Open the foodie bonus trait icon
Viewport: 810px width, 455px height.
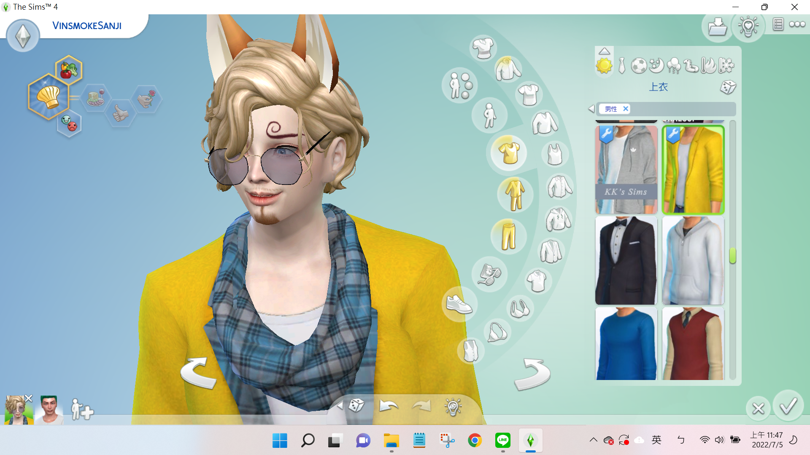click(68, 70)
